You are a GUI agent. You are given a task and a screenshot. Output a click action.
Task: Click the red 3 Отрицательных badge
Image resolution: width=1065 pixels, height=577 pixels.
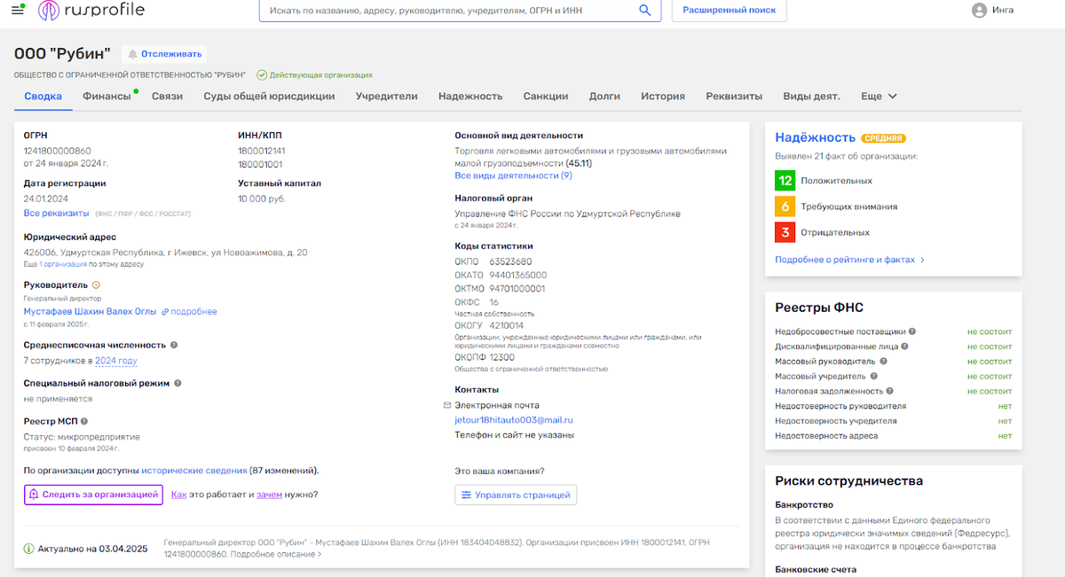[785, 232]
